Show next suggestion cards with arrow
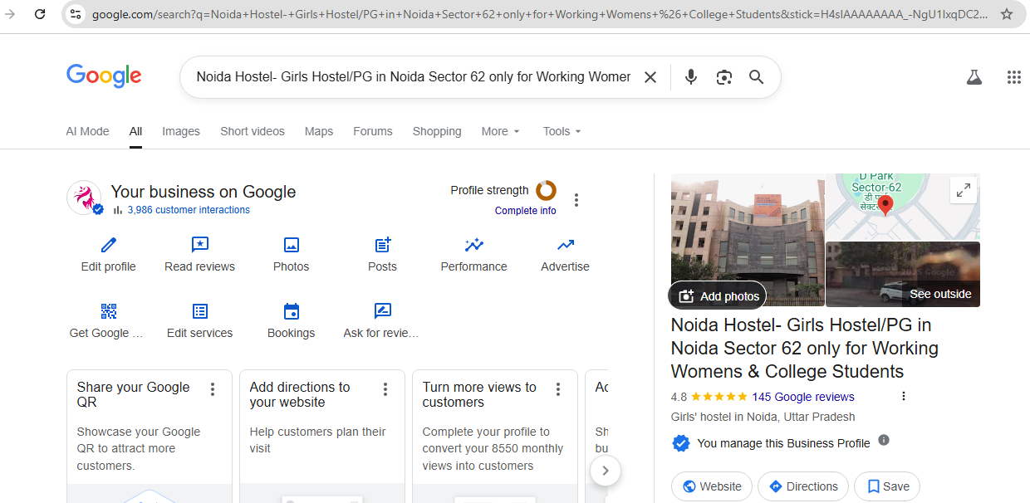 [606, 471]
